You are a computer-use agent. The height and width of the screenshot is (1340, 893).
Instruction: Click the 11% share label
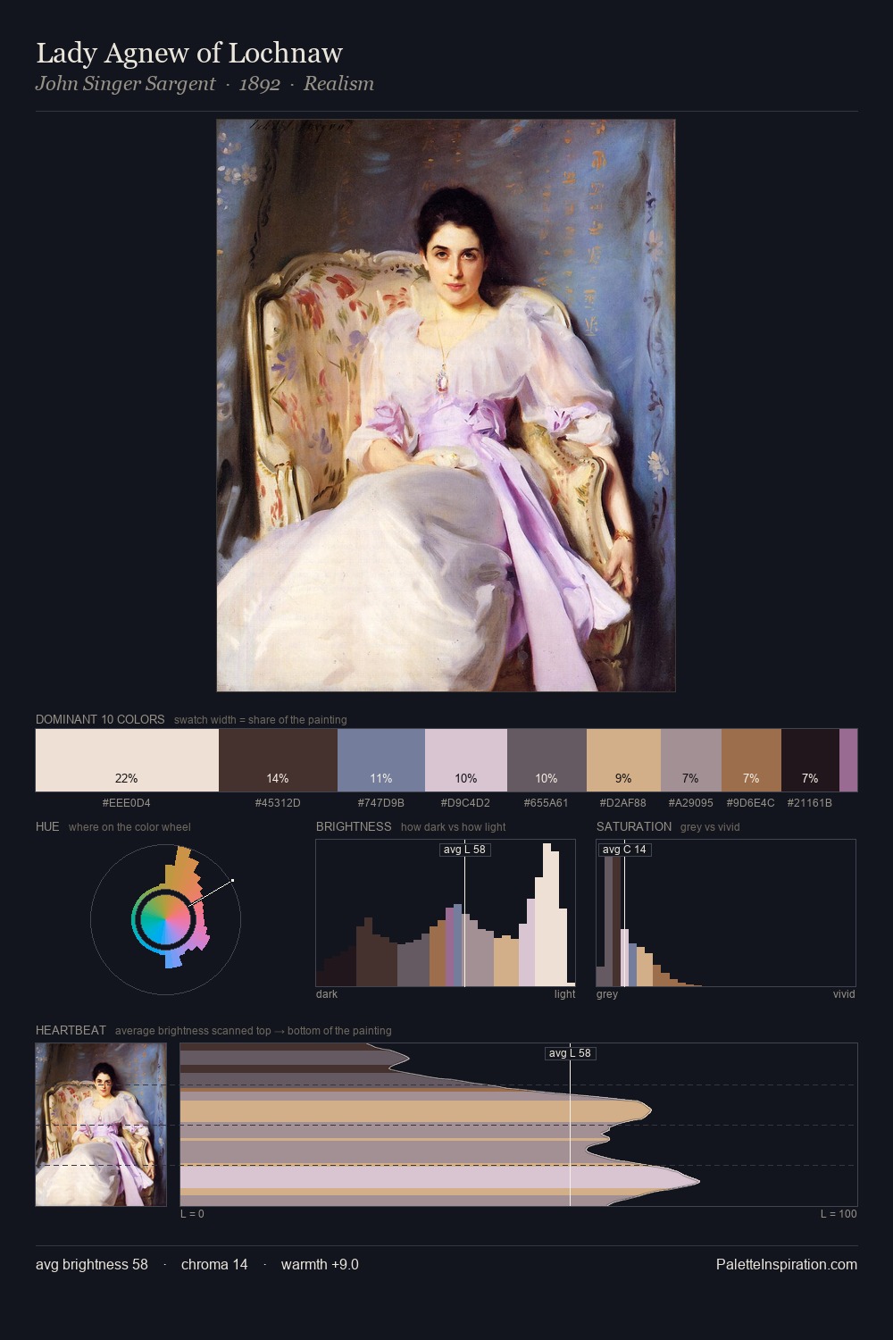click(x=381, y=778)
